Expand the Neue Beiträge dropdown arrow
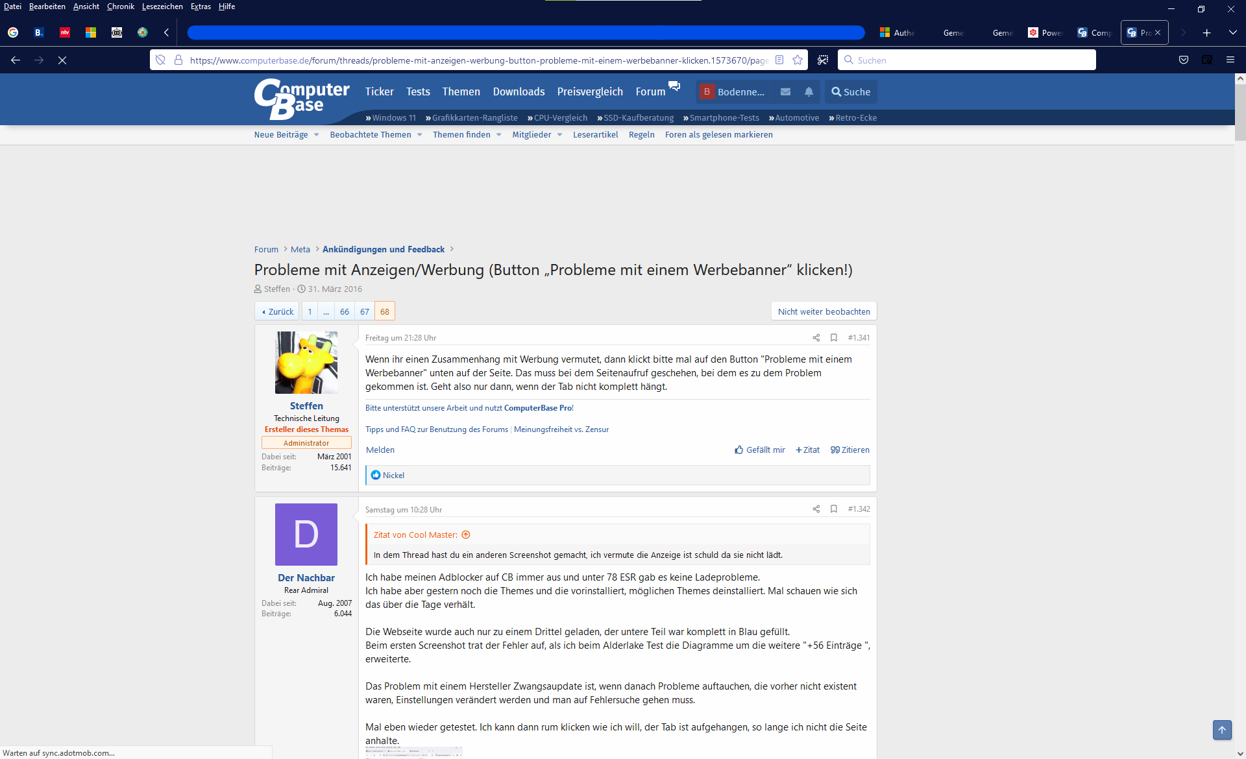 pos(317,135)
